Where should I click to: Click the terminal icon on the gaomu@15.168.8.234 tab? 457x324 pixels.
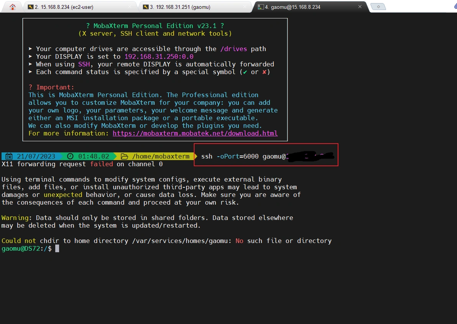click(261, 7)
